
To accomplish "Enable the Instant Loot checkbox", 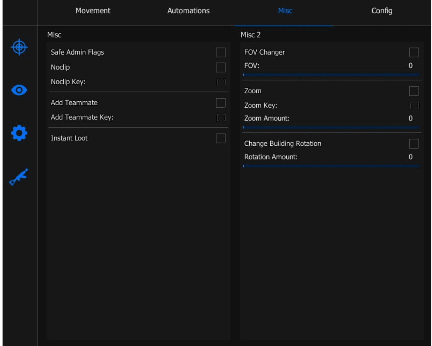I will tap(220, 138).
